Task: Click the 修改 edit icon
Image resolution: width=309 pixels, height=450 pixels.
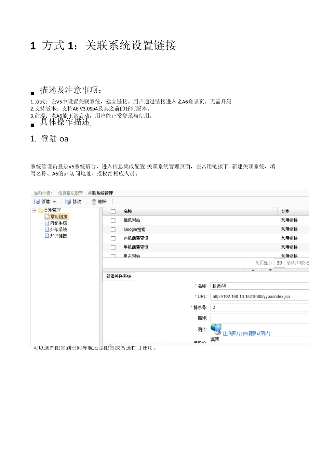Action: tap(68, 202)
